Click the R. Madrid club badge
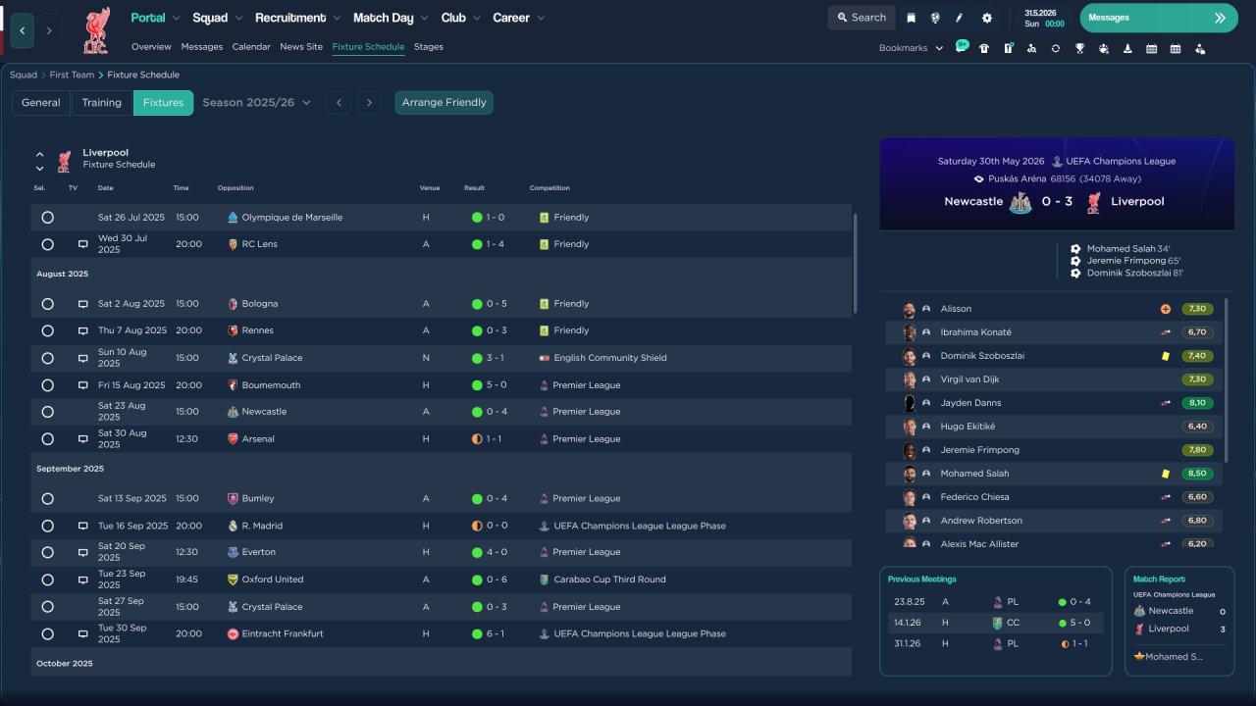Screen dimensions: 1256x706 tap(233, 526)
